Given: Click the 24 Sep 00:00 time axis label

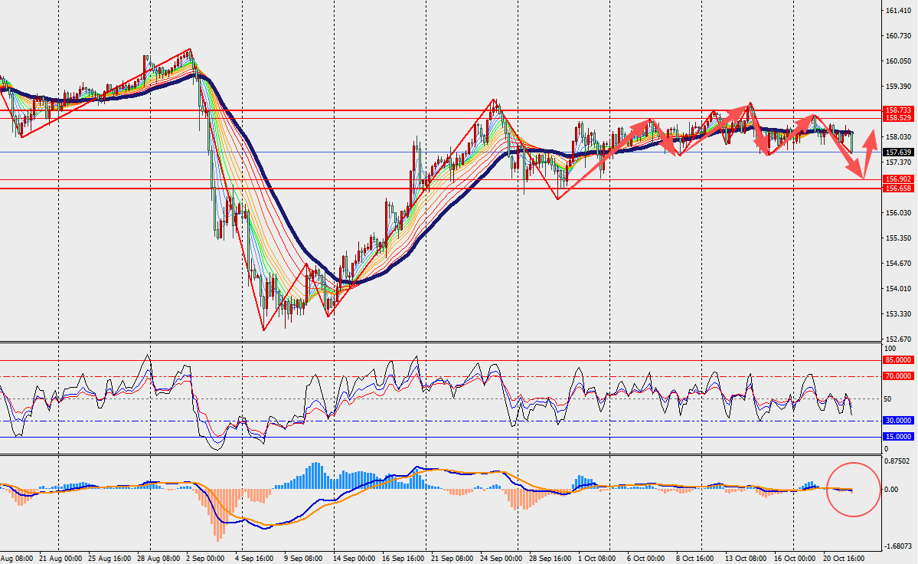Looking at the screenshot, I should pos(501,558).
